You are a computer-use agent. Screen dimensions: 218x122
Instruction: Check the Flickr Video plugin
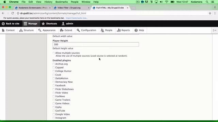click(x=54, y=93)
